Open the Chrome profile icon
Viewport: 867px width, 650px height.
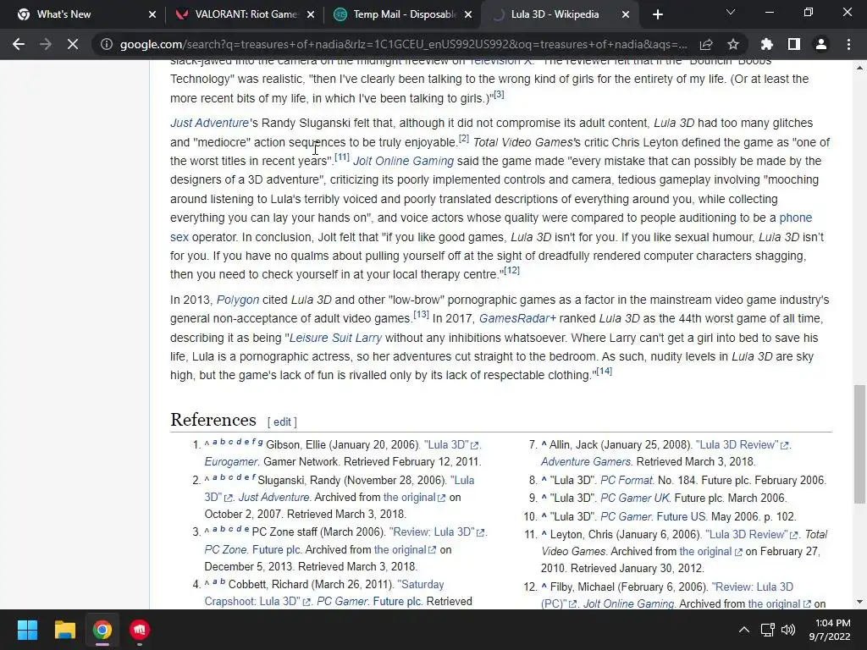click(821, 44)
